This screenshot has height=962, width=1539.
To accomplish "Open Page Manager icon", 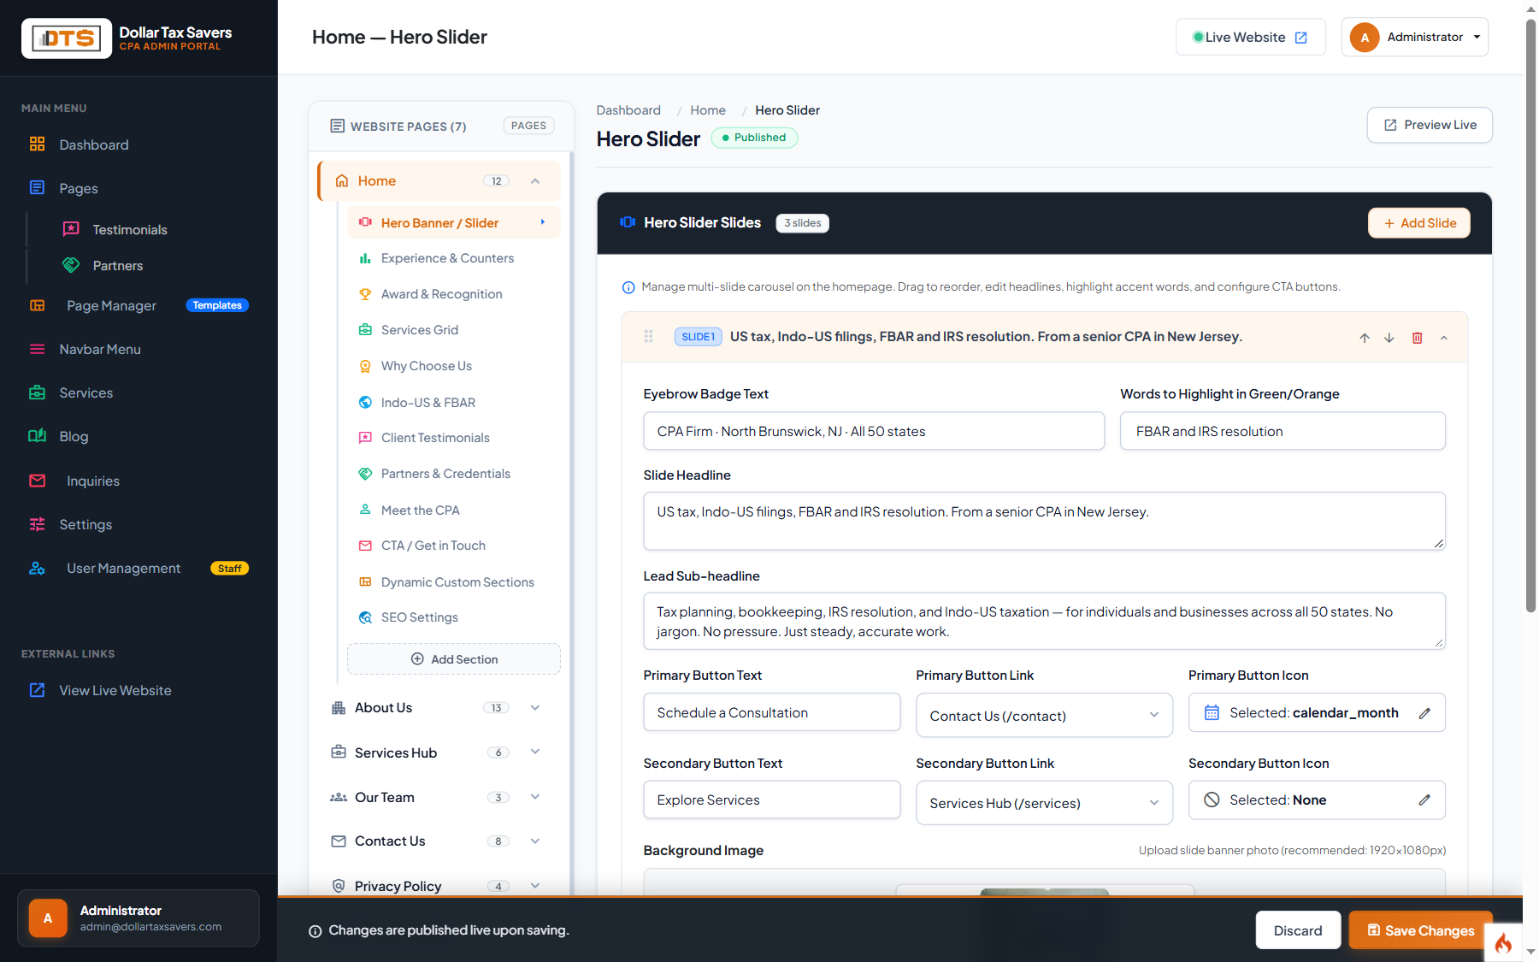I will 38,305.
